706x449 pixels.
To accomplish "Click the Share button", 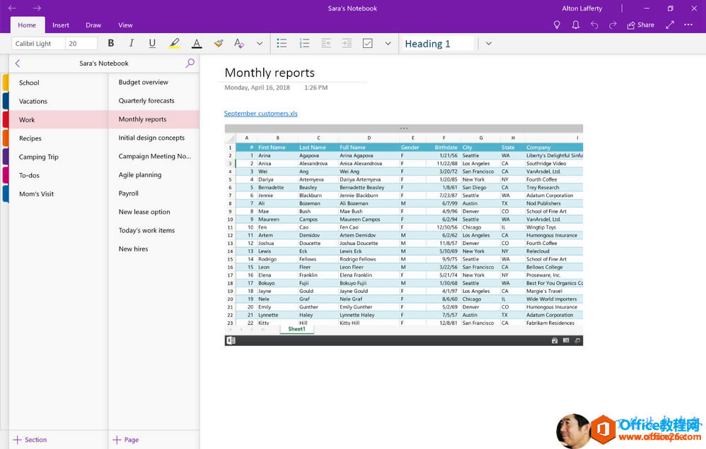I will (640, 25).
